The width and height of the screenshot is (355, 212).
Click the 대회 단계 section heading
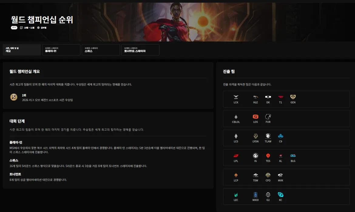pos(17,121)
